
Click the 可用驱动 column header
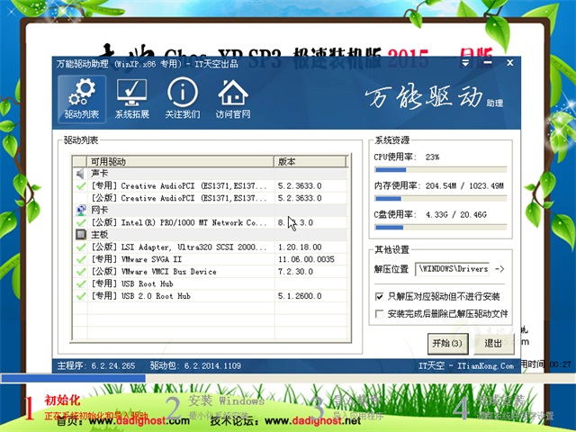tap(180, 161)
